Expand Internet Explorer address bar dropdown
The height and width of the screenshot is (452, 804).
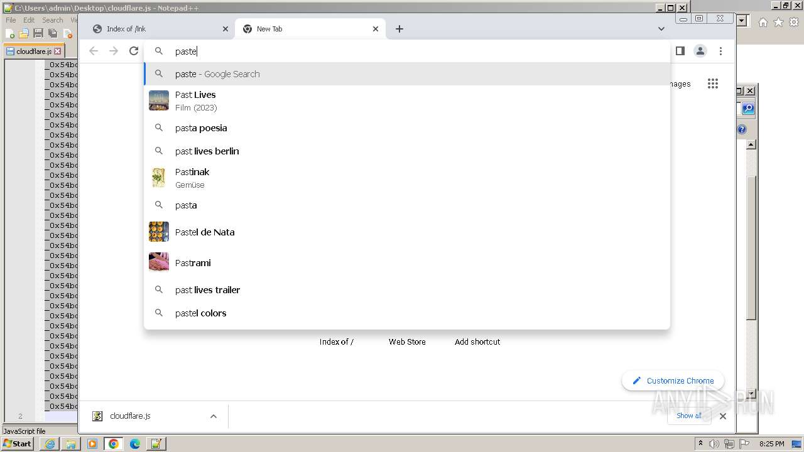(x=742, y=21)
